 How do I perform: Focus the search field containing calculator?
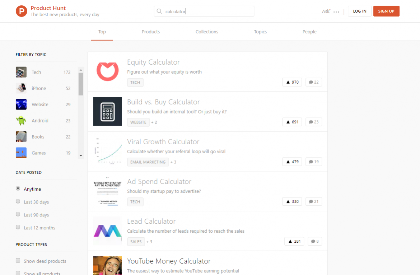(x=208, y=11)
